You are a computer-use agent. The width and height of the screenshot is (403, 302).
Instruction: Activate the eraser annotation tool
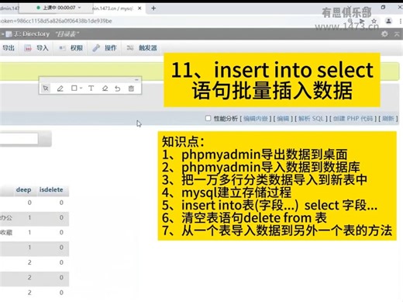coord(105,89)
